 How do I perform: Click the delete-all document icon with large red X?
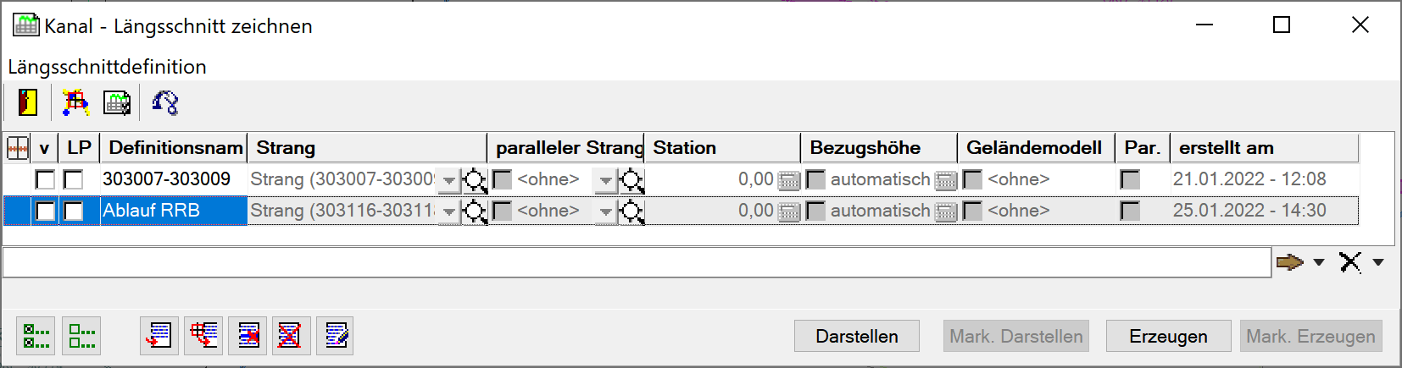291,336
